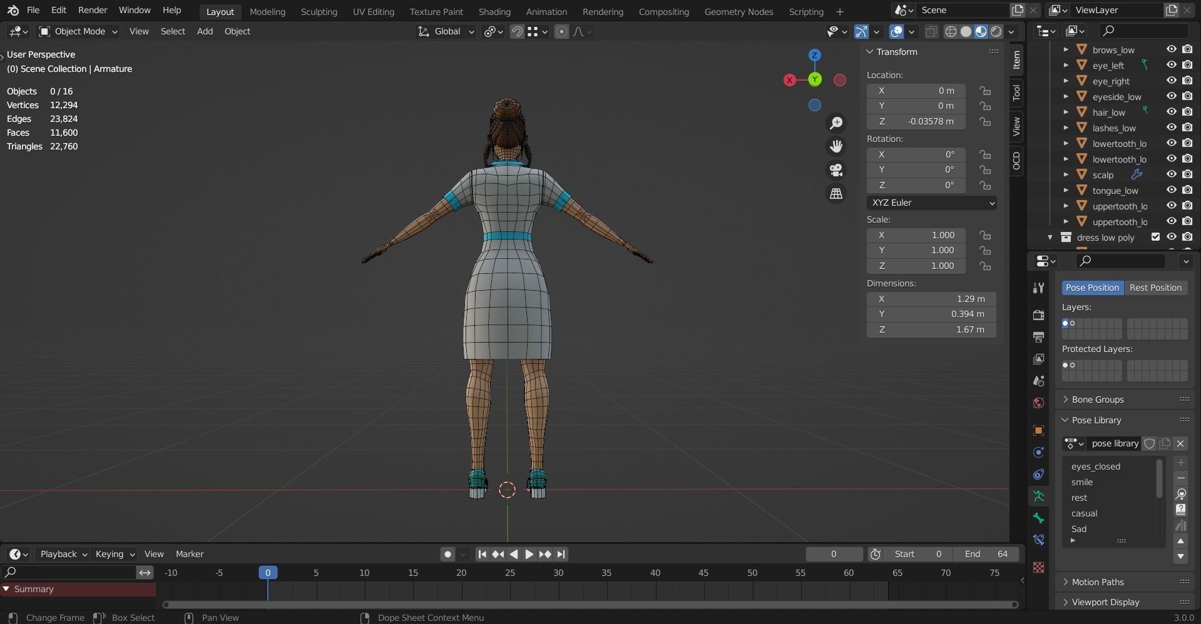Click the Z axis on navigation gizmo

[x=814, y=55]
